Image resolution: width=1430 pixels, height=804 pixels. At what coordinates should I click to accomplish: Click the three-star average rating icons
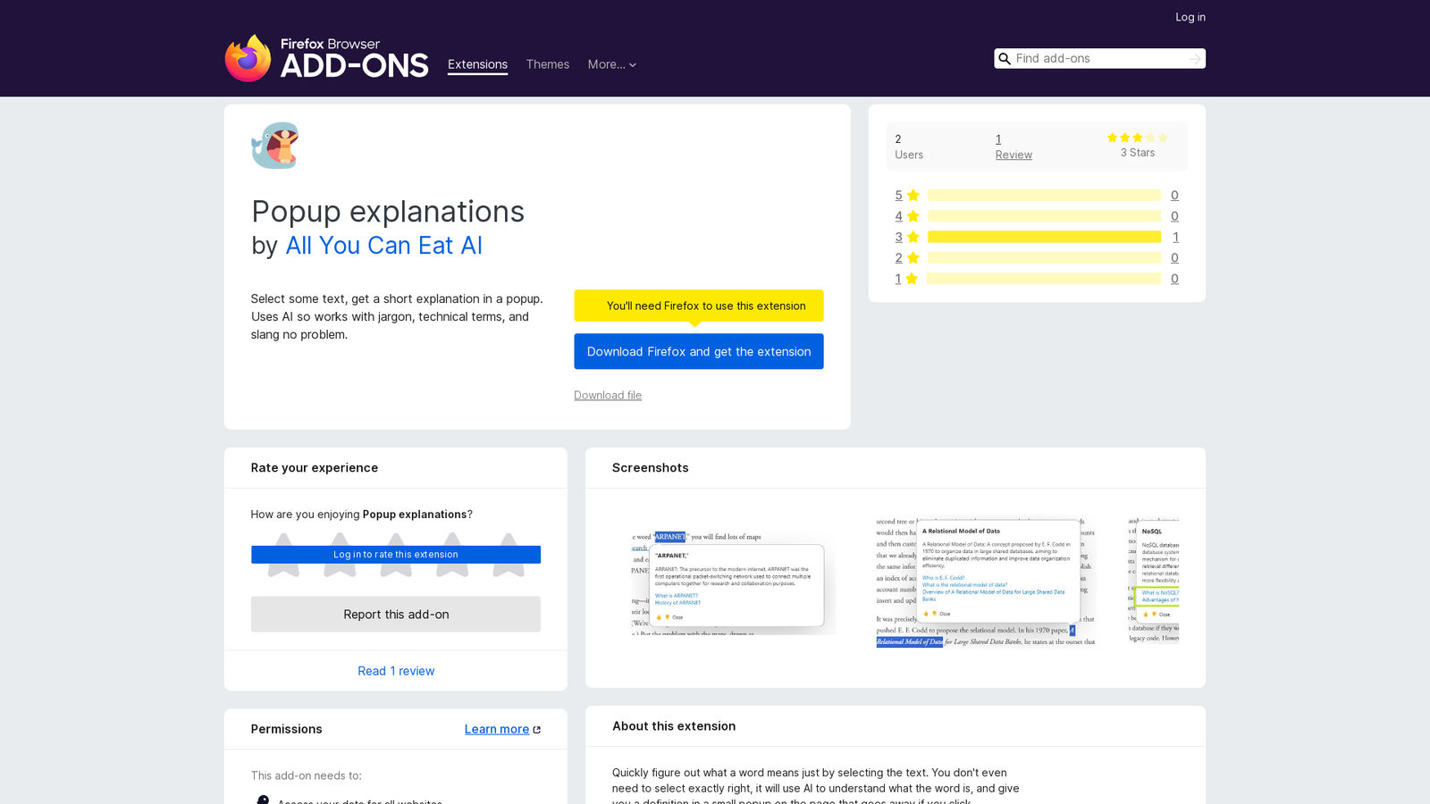(1138, 138)
